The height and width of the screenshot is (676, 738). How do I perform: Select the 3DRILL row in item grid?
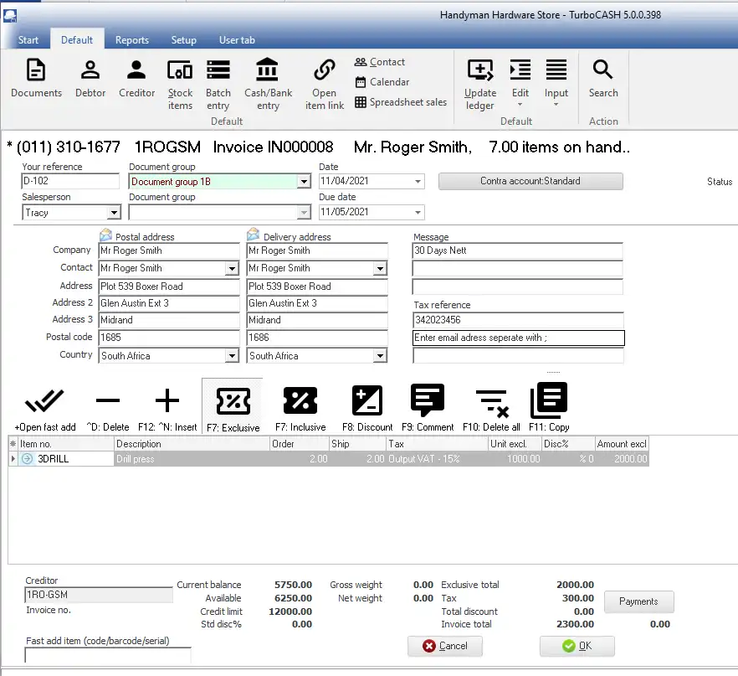click(74, 459)
